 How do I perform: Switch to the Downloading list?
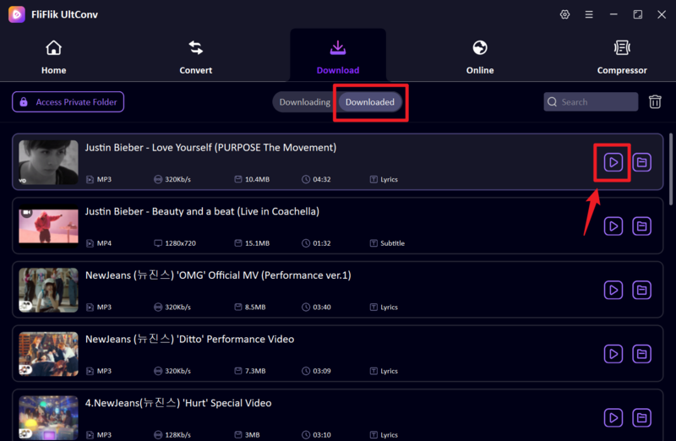click(304, 102)
